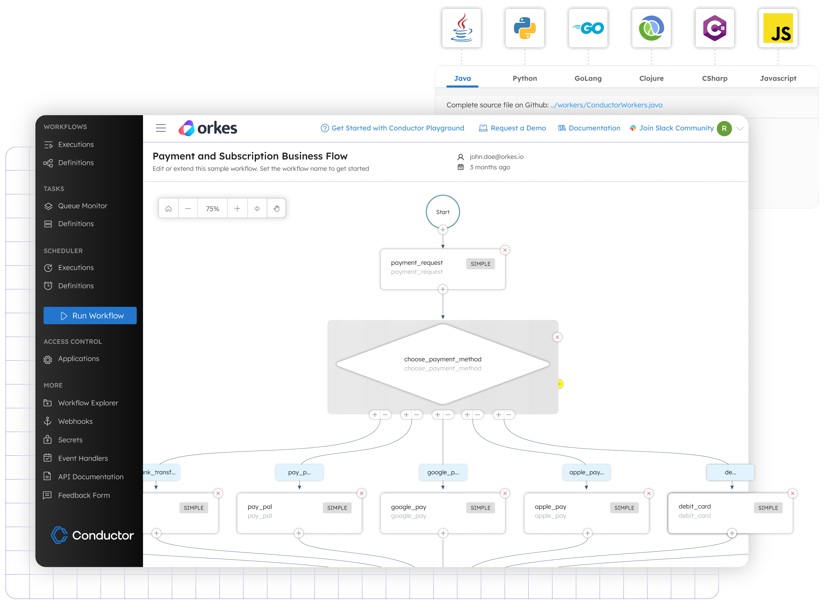Click the Conductor logo at the sidebar bottom
This screenshot has height=608, width=828.
point(92,535)
